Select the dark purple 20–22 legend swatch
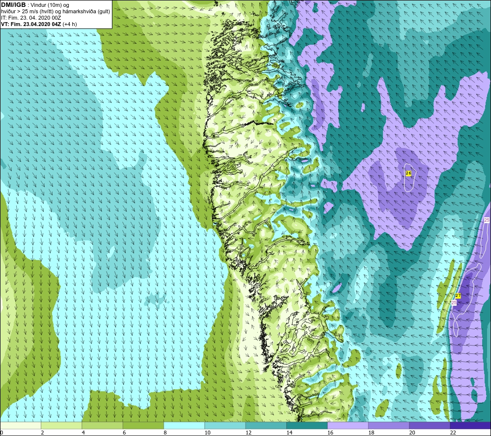The width and height of the screenshot is (491, 436). (x=430, y=425)
